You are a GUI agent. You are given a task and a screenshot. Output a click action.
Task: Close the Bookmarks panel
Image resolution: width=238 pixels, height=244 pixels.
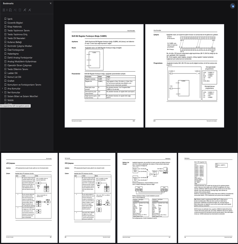pos(51,3)
